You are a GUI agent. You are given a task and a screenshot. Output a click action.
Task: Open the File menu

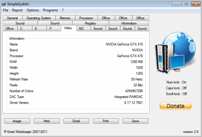pyautogui.click(x=6, y=10)
